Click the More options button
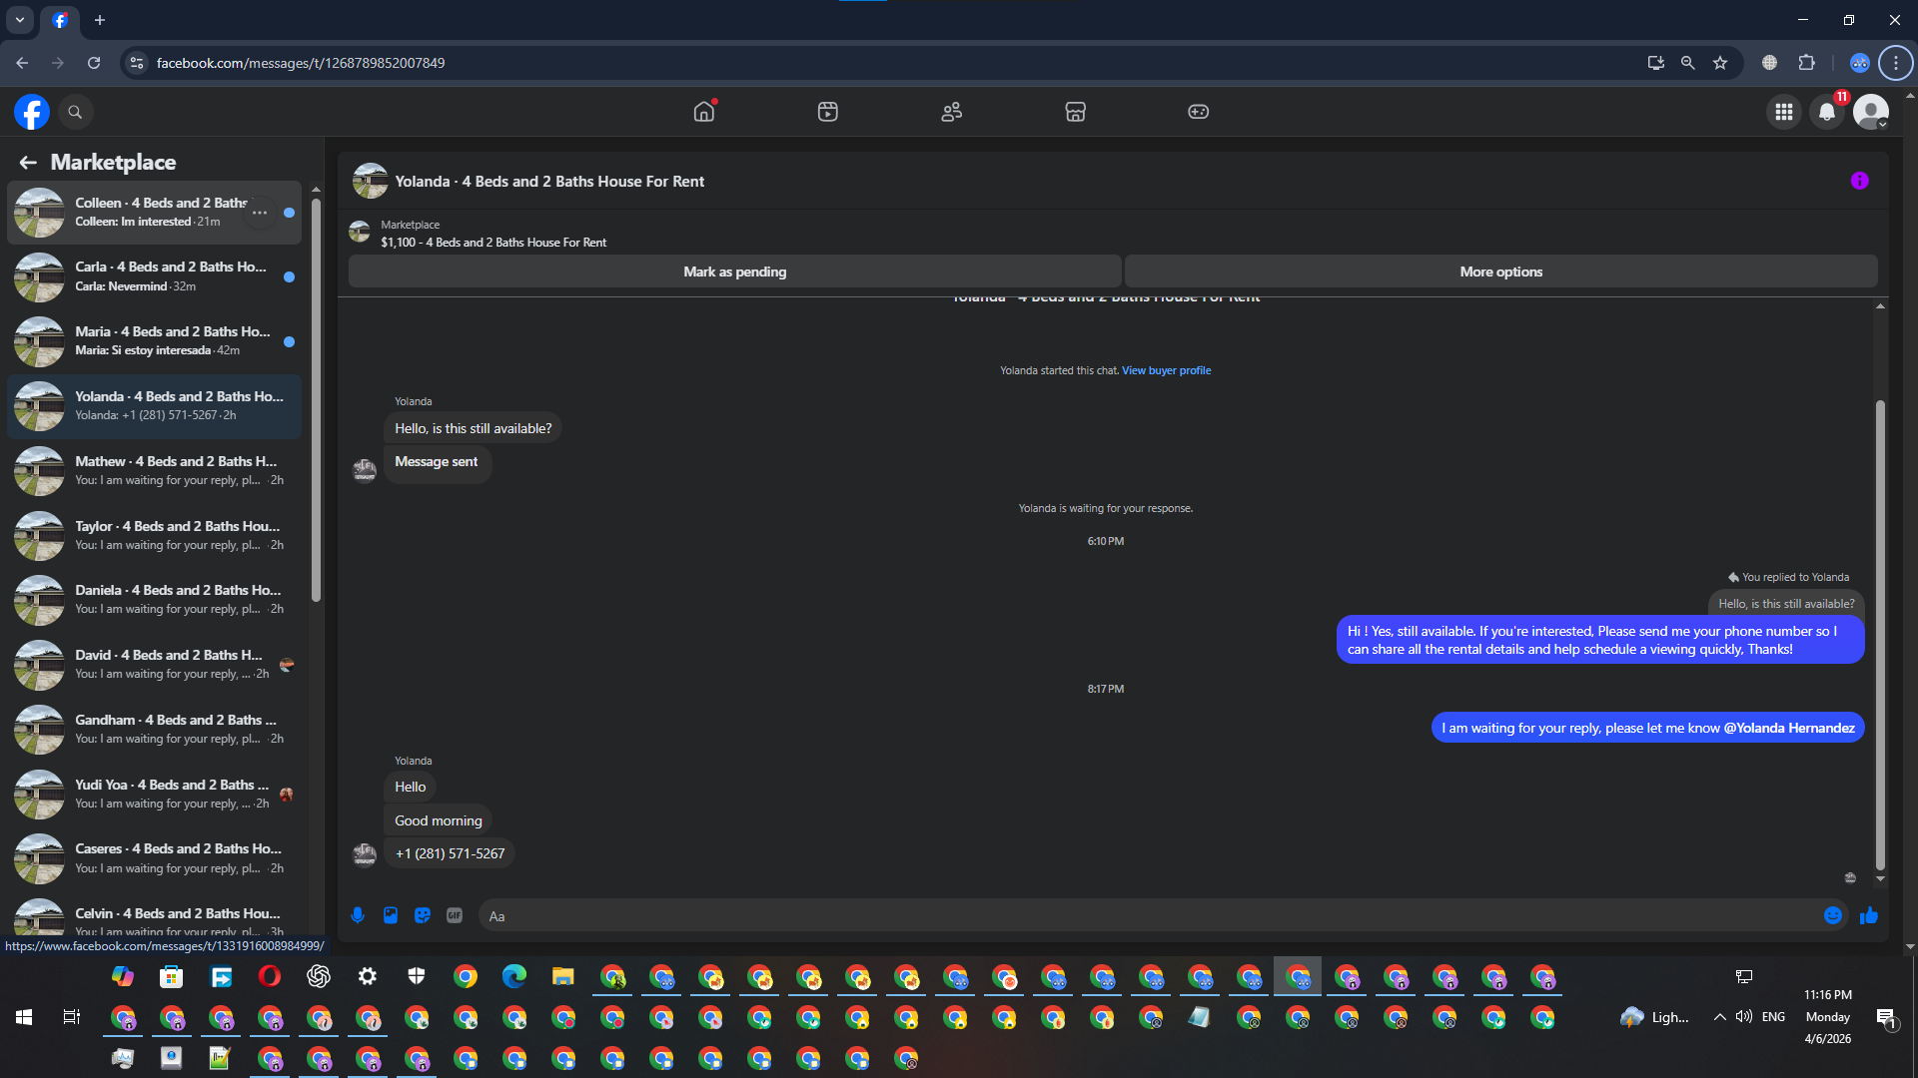The height and width of the screenshot is (1078, 1918). coord(1501,271)
